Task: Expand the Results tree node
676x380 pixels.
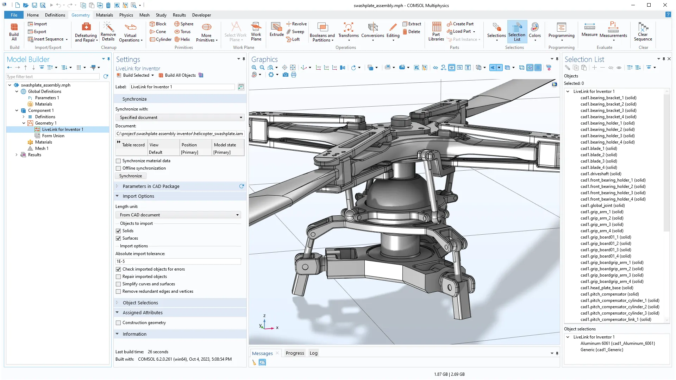Action: coord(17,155)
